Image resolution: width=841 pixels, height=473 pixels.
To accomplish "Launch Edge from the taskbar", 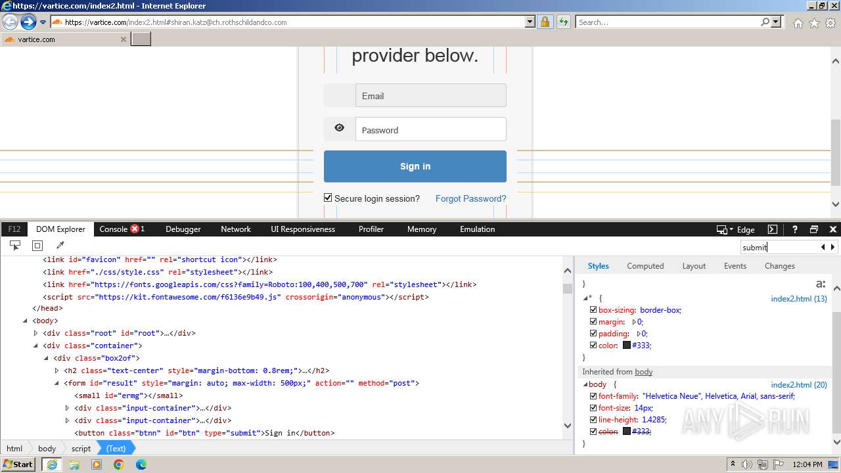I will pyautogui.click(x=141, y=464).
